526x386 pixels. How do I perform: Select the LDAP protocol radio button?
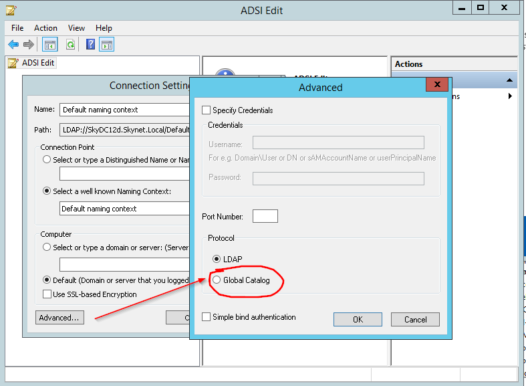(217, 259)
